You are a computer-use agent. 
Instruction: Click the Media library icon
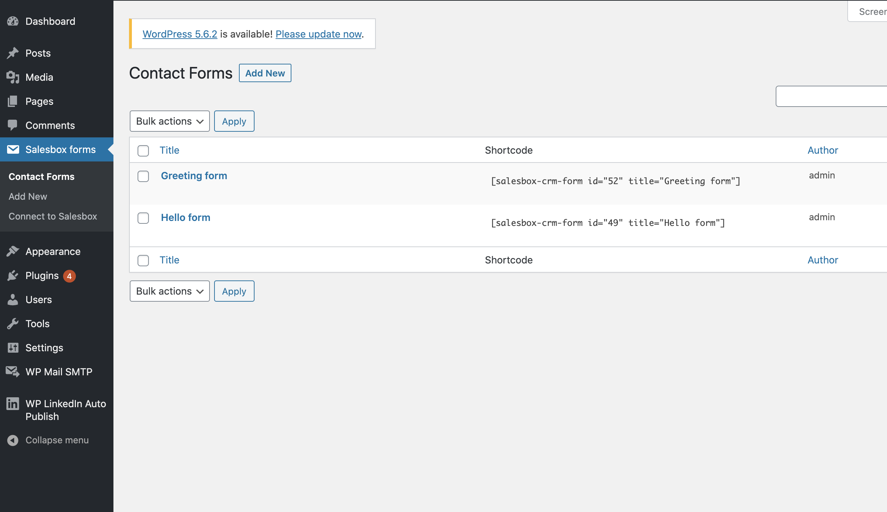pyautogui.click(x=13, y=77)
